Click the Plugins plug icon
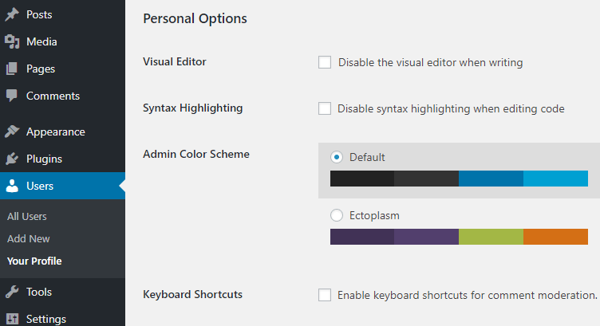The height and width of the screenshot is (326, 600). (x=12, y=159)
